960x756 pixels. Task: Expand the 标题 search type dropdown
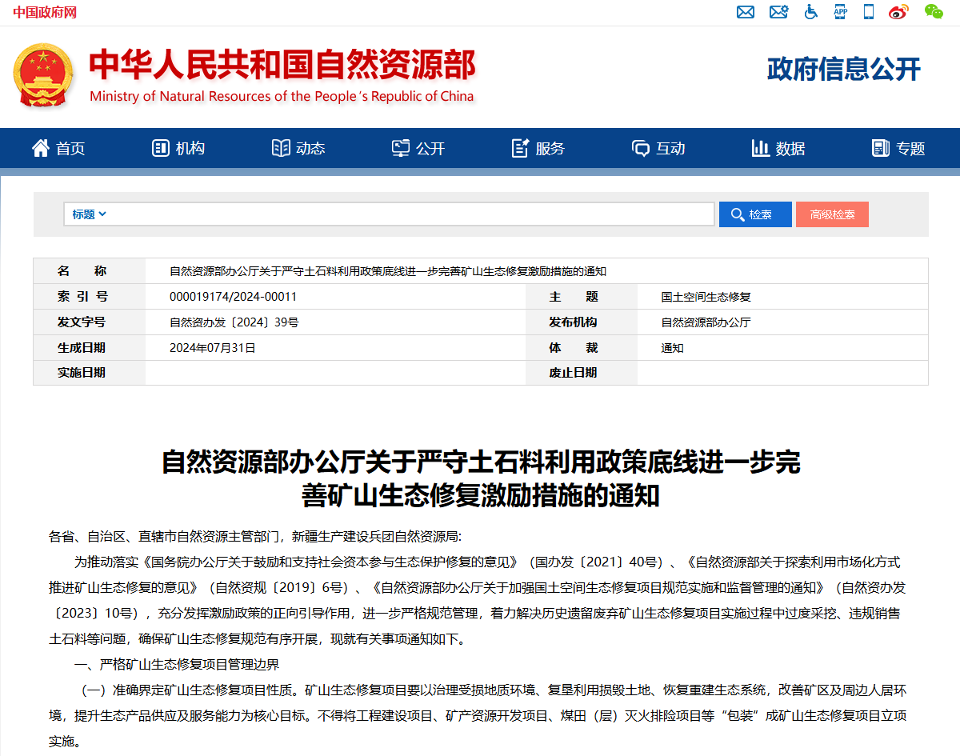point(89,214)
